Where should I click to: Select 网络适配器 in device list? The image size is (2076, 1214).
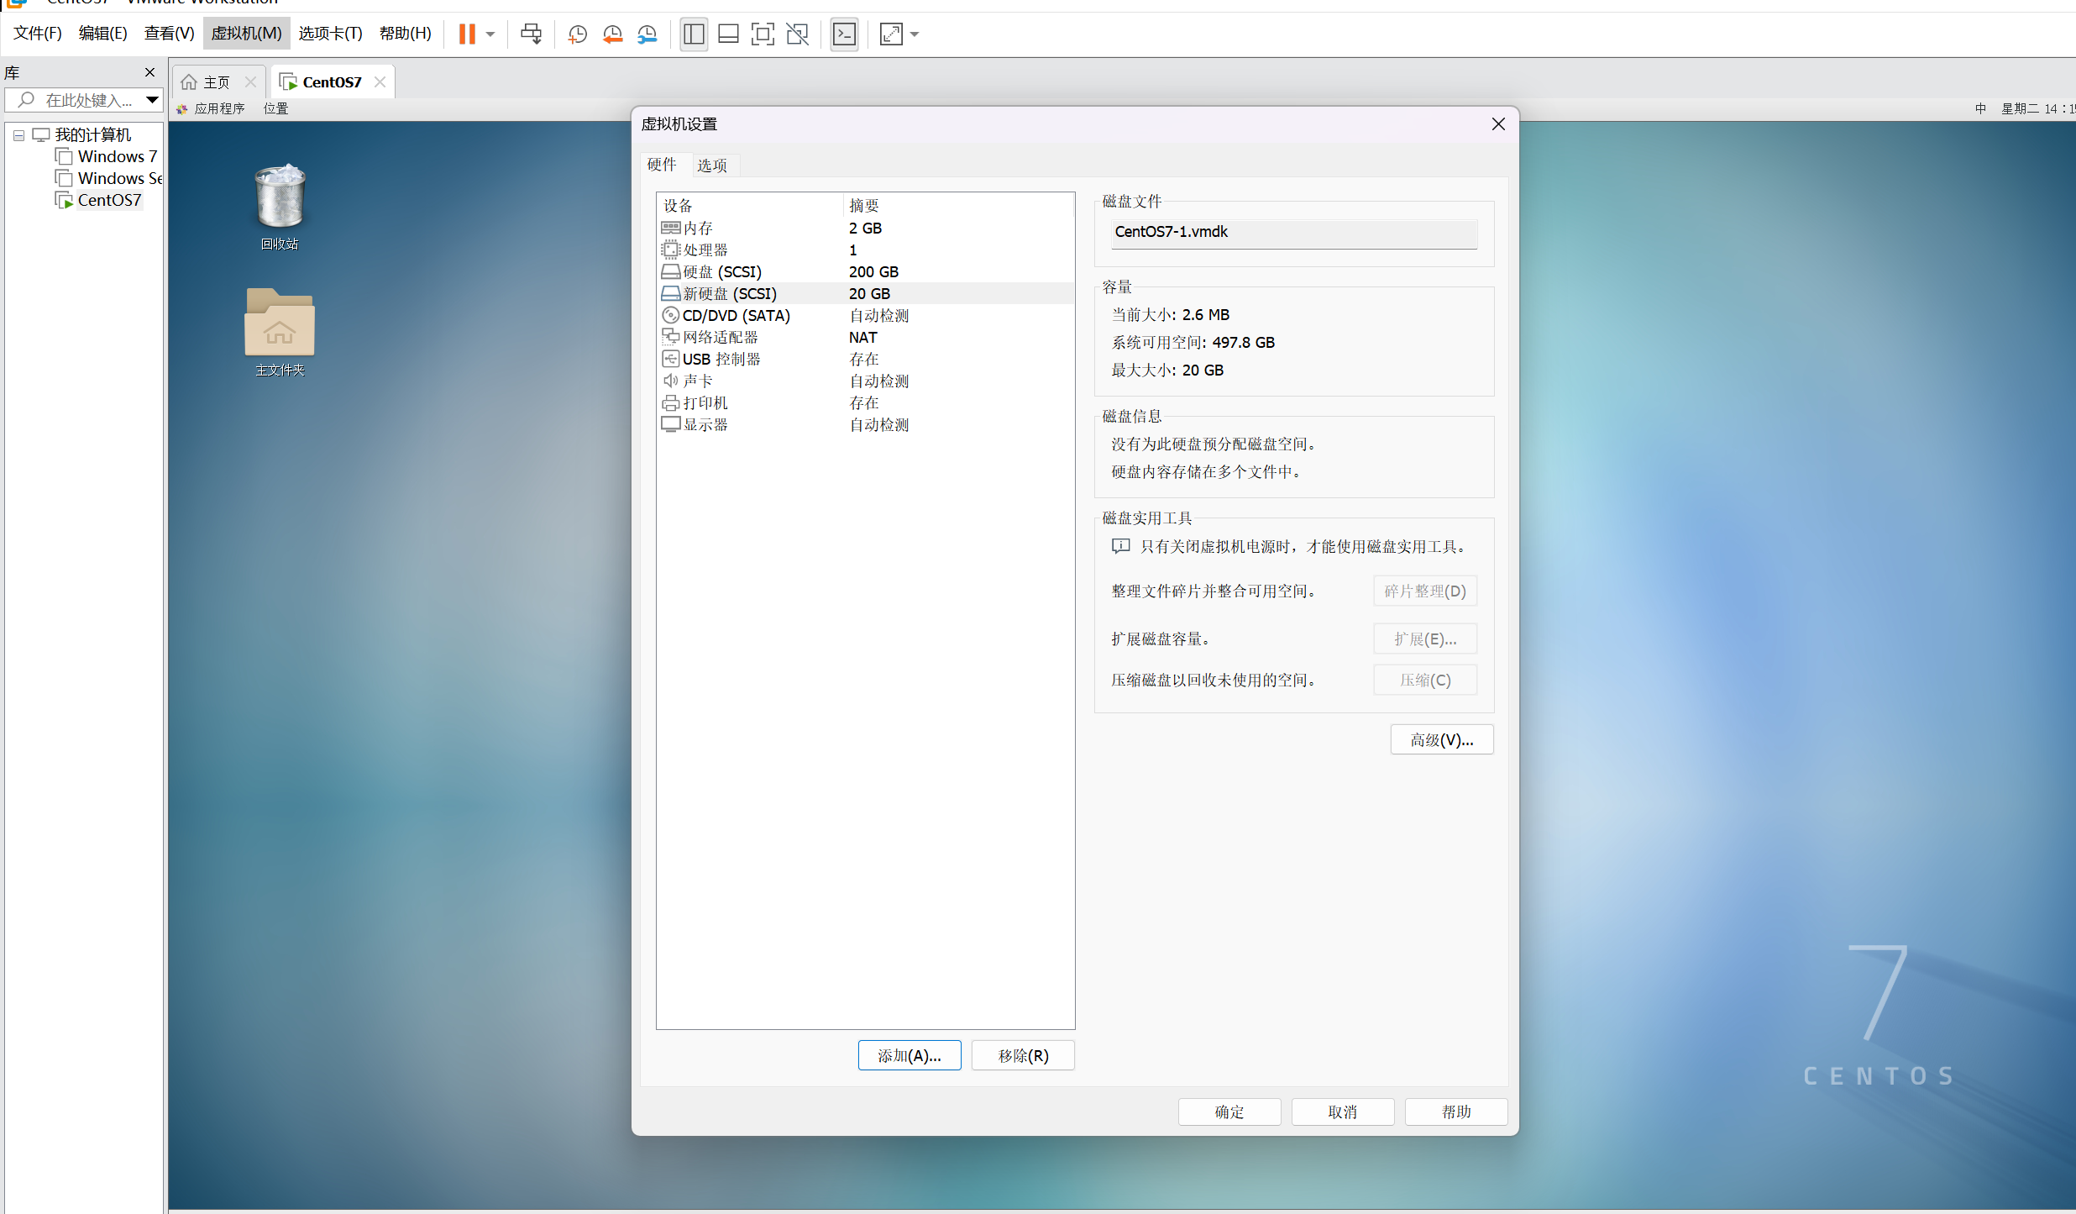pyautogui.click(x=720, y=337)
